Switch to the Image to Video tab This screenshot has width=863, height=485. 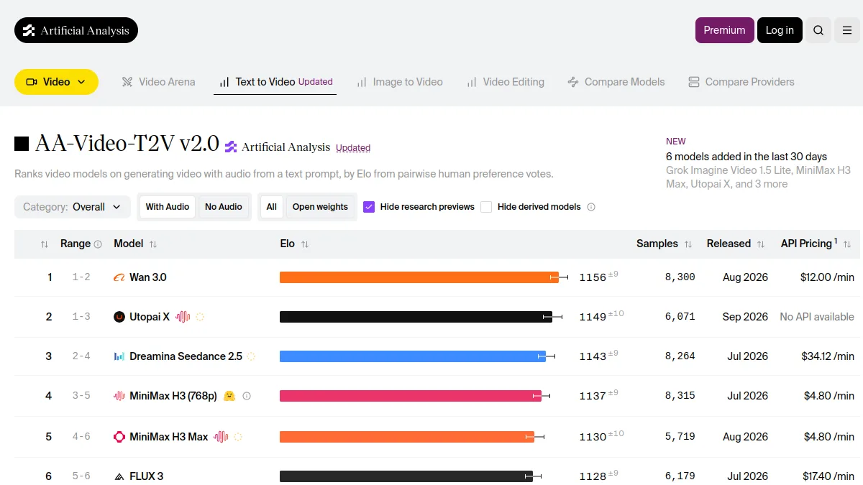(400, 82)
